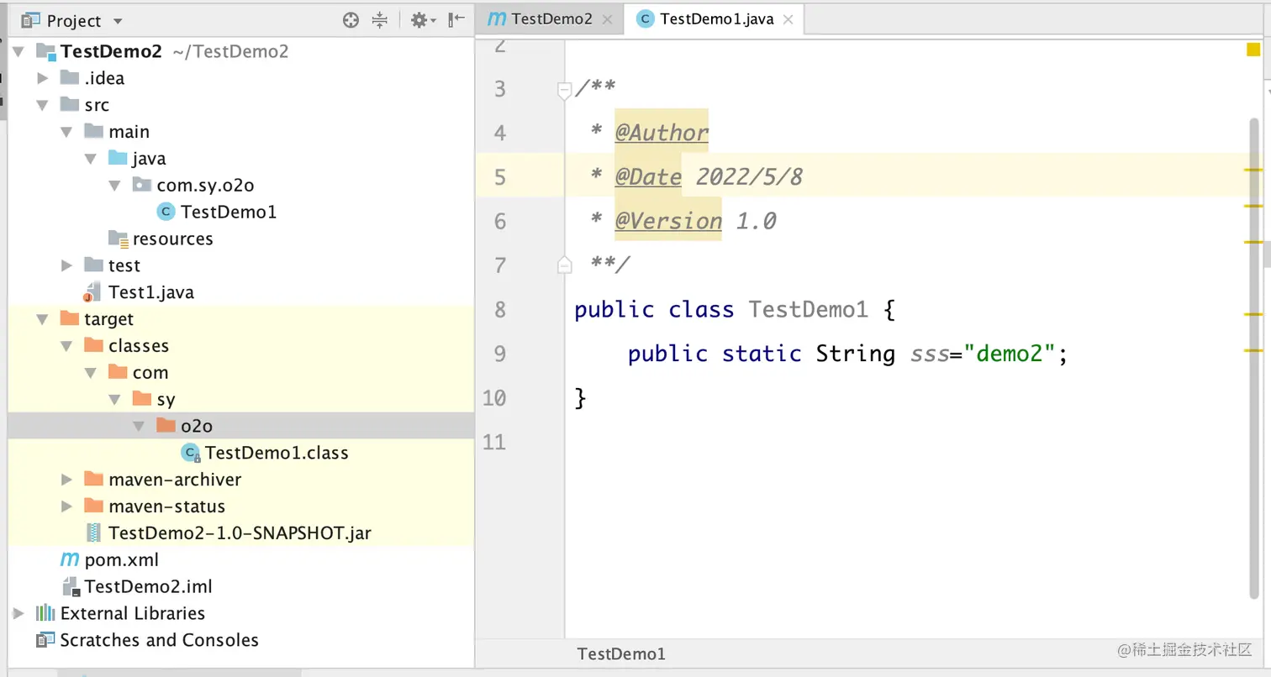
Task: Collapse the target folder arrow
Action: click(44, 319)
